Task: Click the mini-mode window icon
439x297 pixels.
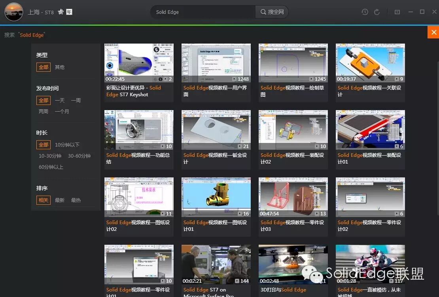Action: [x=397, y=12]
